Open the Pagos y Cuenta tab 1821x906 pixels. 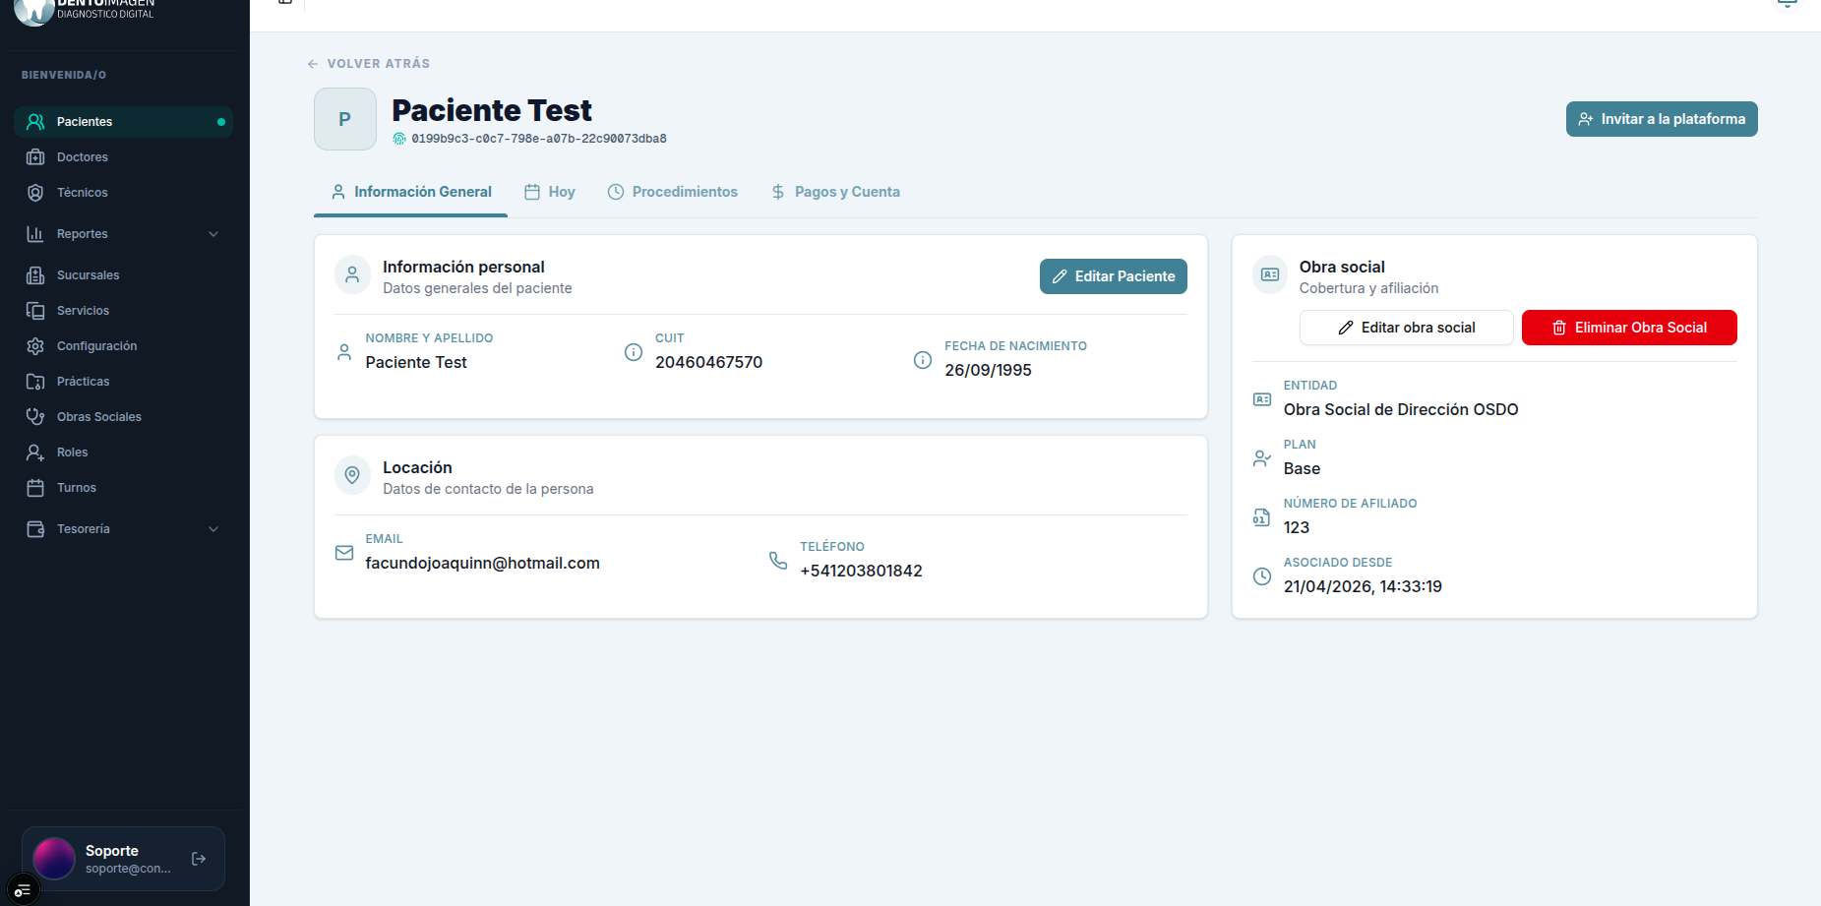835,192
